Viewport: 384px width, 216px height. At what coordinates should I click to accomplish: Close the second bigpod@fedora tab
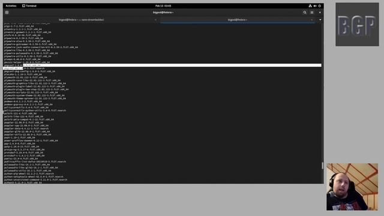pyautogui.click(x=312, y=20)
